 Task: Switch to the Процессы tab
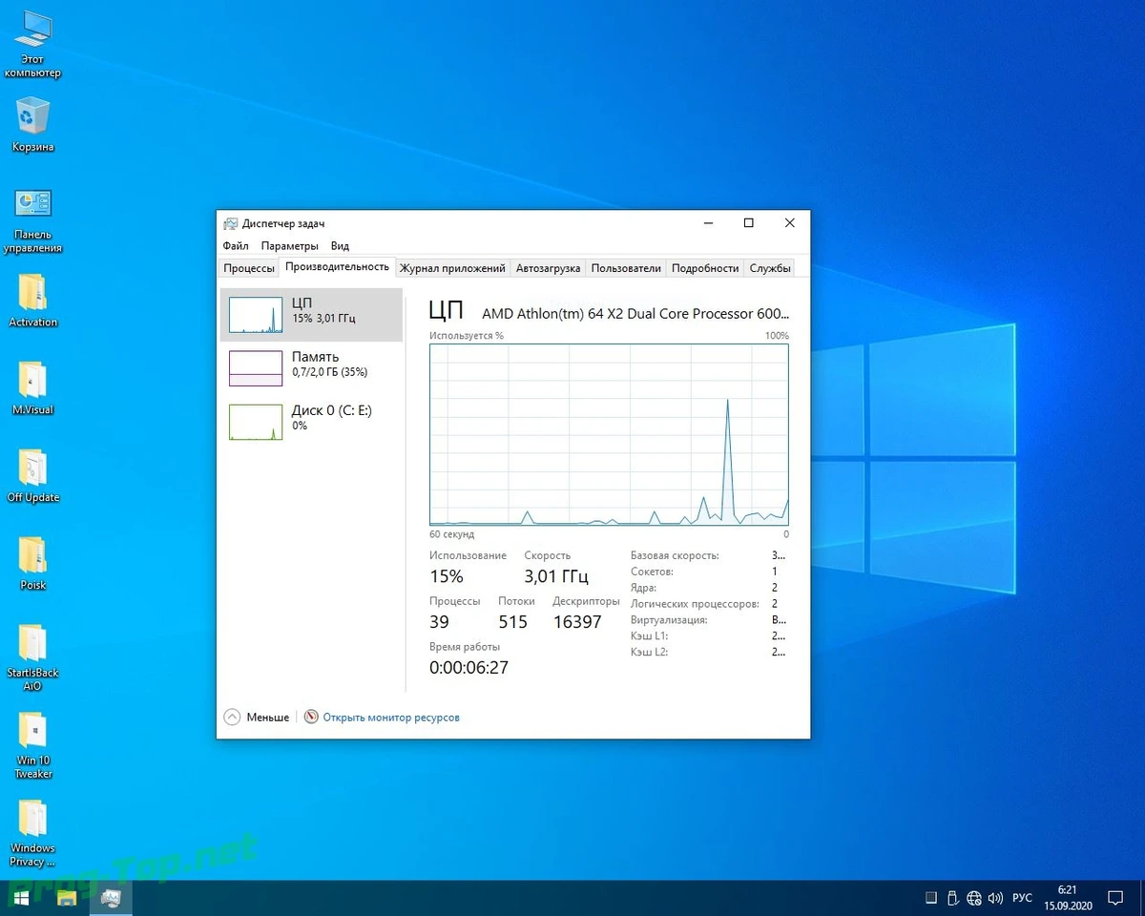(249, 268)
